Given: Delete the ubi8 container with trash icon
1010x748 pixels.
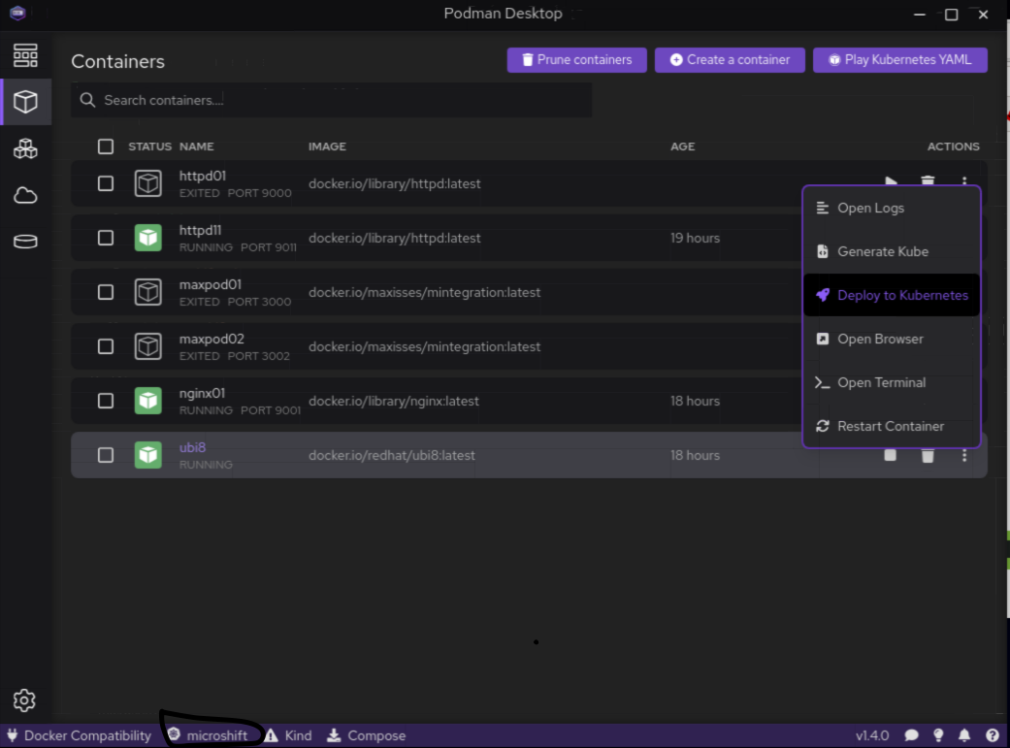Looking at the screenshot, I should pyautogui.click(x=928, y=455).
